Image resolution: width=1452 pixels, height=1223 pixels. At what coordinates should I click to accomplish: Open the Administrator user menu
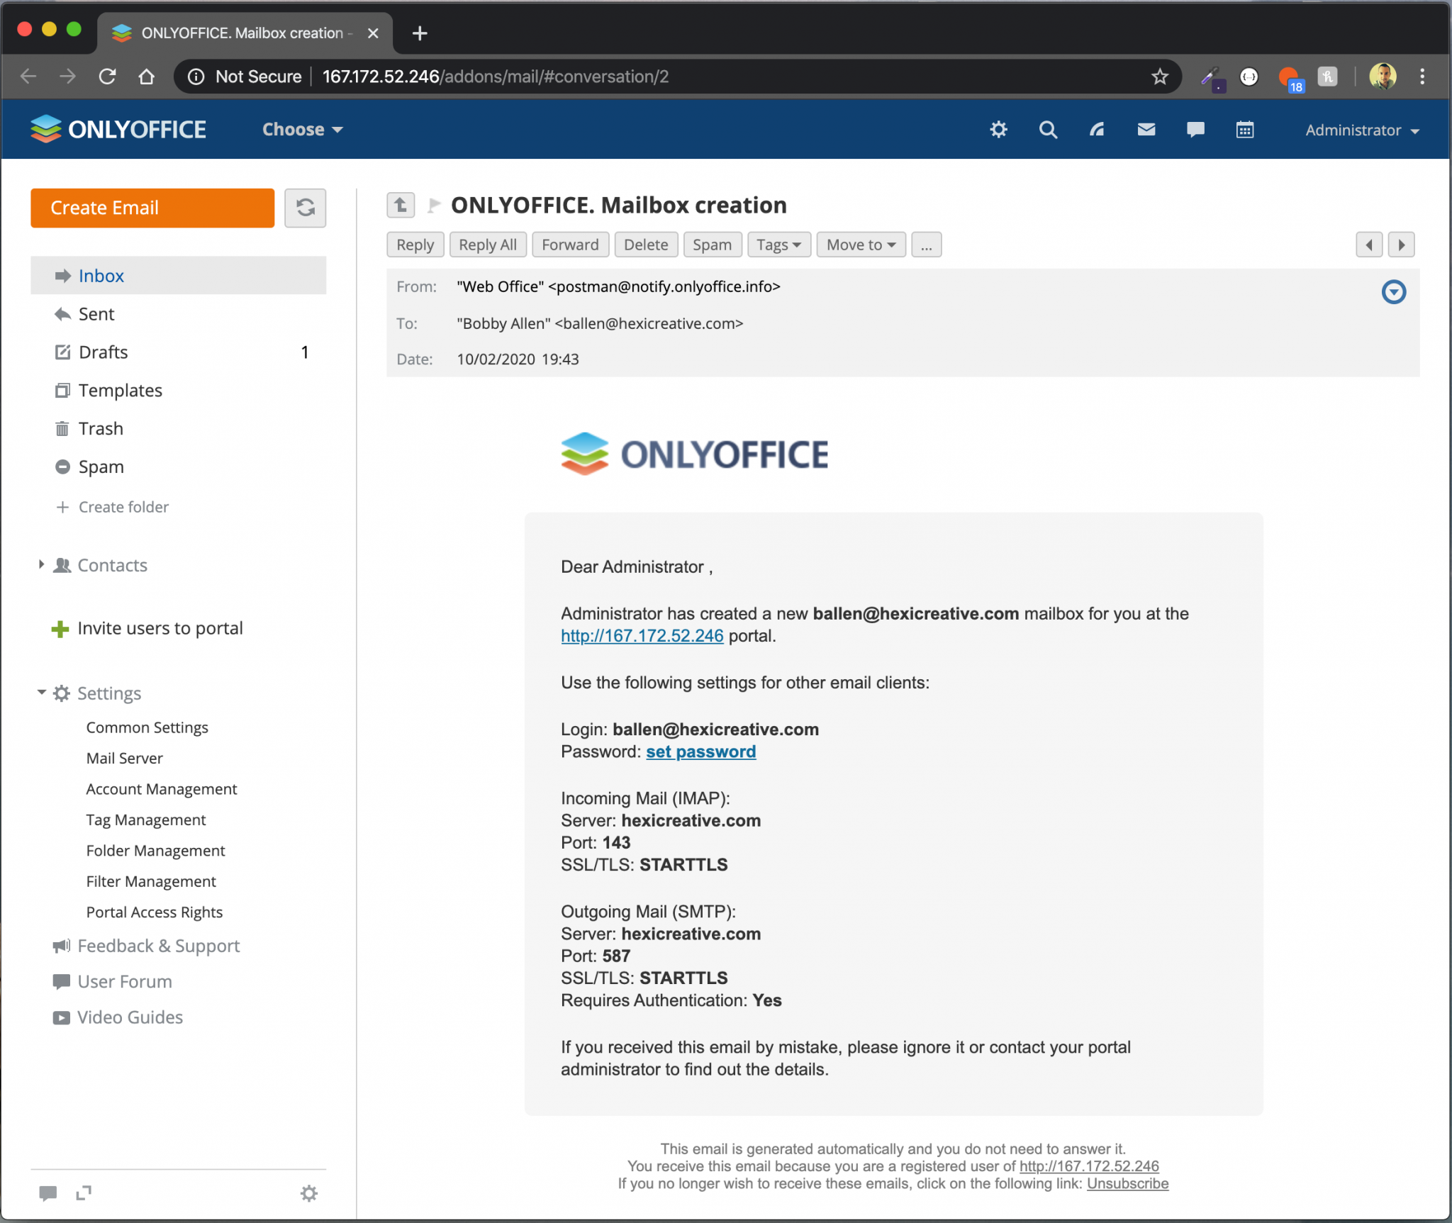(x=1362, y=130)
